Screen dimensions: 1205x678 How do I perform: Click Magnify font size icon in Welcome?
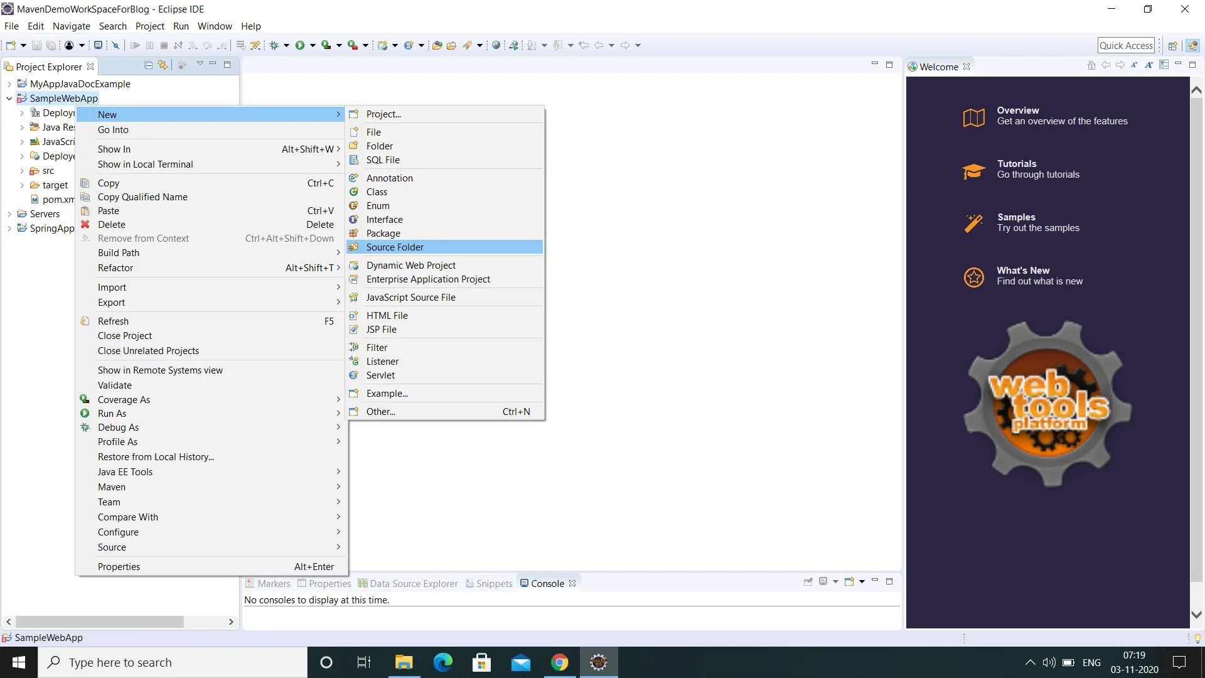point(1149,65)
